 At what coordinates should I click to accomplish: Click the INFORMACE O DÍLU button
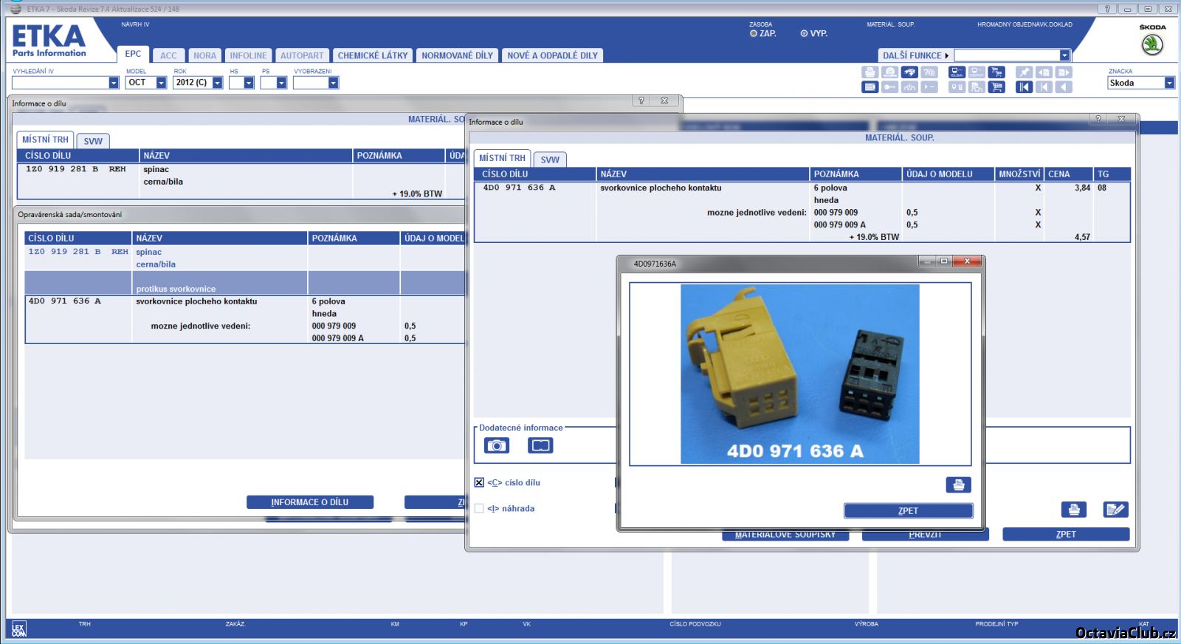(x=309, y=502)
